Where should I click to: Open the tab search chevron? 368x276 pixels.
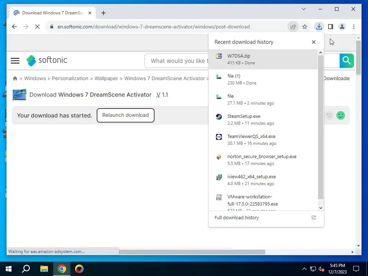[303, 9]
